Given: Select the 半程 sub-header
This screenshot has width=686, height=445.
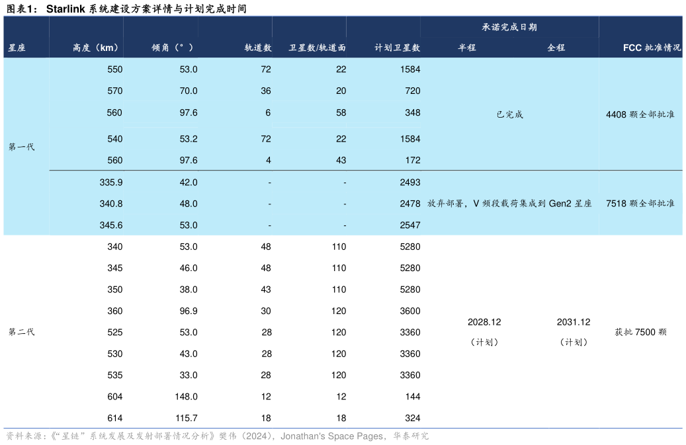Looking at the screenshot, I should (467, 48).
